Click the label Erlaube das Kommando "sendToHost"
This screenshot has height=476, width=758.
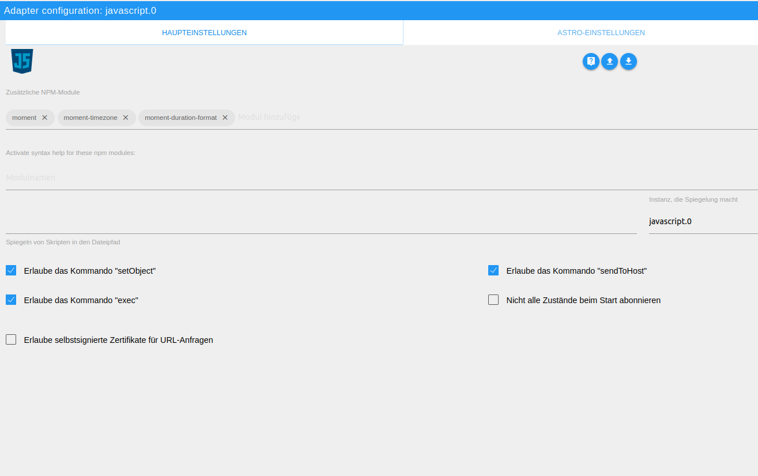[x=576, y=271]
